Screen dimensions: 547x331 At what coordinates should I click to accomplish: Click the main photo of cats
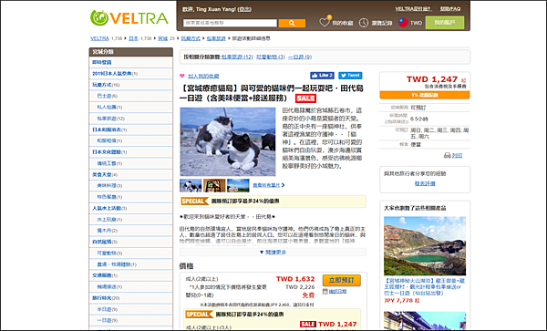(x=227, y=141)
